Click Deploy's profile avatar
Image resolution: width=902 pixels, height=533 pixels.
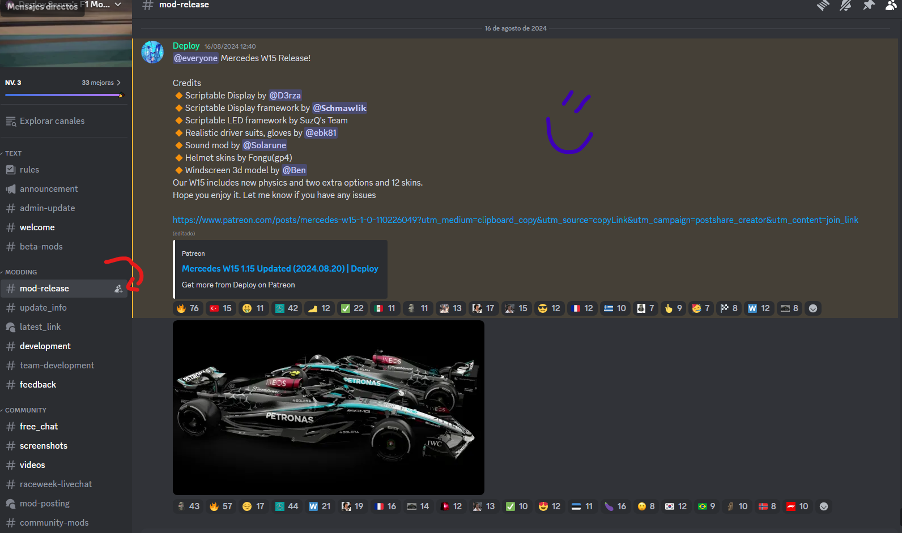point(152,52)
